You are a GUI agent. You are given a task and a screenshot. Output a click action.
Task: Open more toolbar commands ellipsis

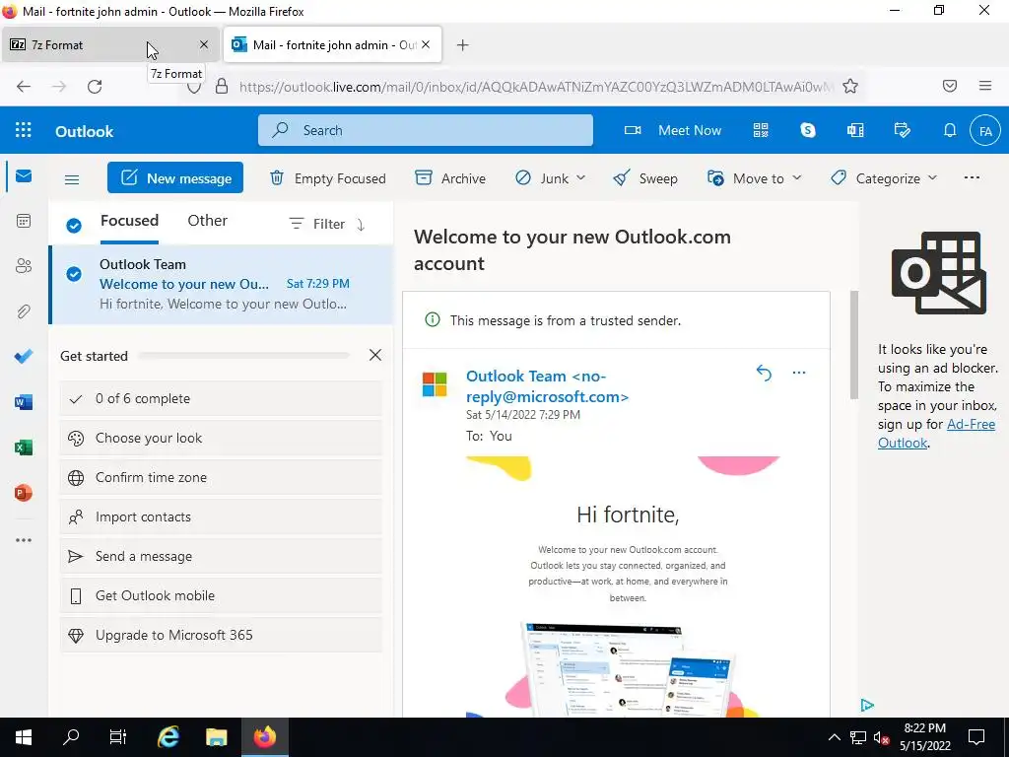point(972,177)
